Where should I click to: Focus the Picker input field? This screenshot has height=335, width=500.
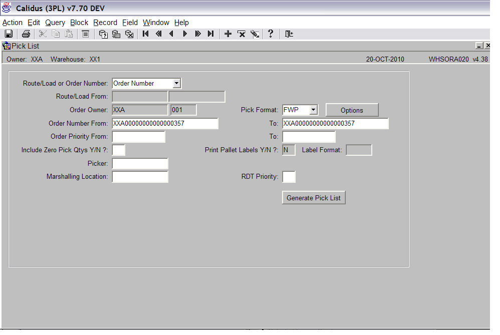140,164
